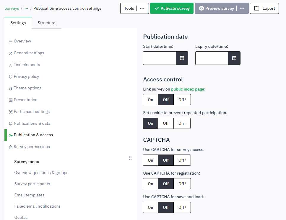Screen dimensions: 286x220
Task: Click the Theme options half-circle icon
Action: click(x=11, y=88)
